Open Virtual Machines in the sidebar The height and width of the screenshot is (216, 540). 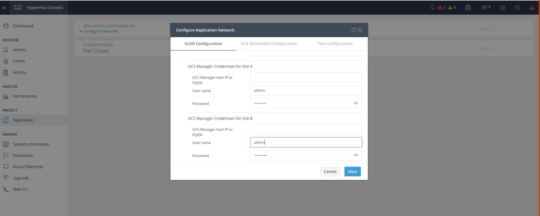[28, 167]
